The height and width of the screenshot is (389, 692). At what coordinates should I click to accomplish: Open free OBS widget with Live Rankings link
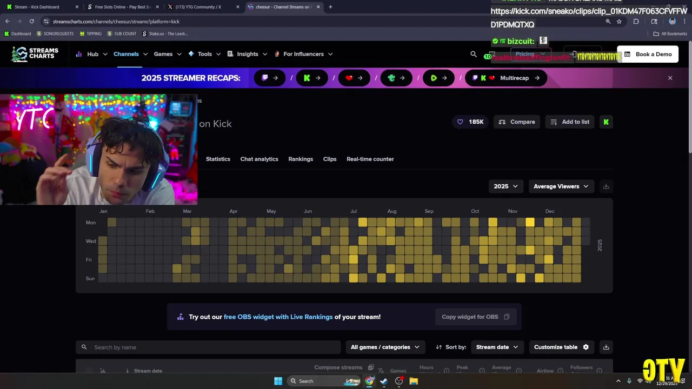278,317
